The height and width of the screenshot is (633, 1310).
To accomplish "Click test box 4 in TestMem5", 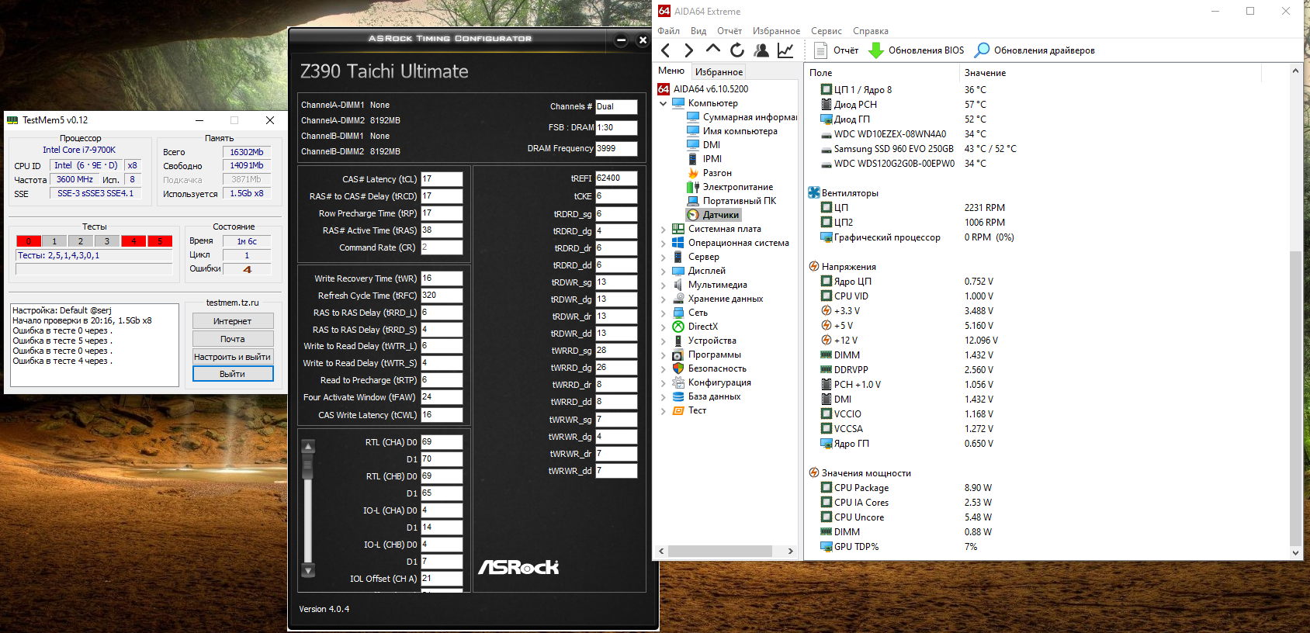I will (133, 241).
